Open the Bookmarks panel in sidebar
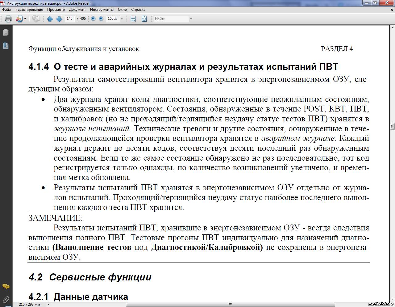 coord(6,46)
